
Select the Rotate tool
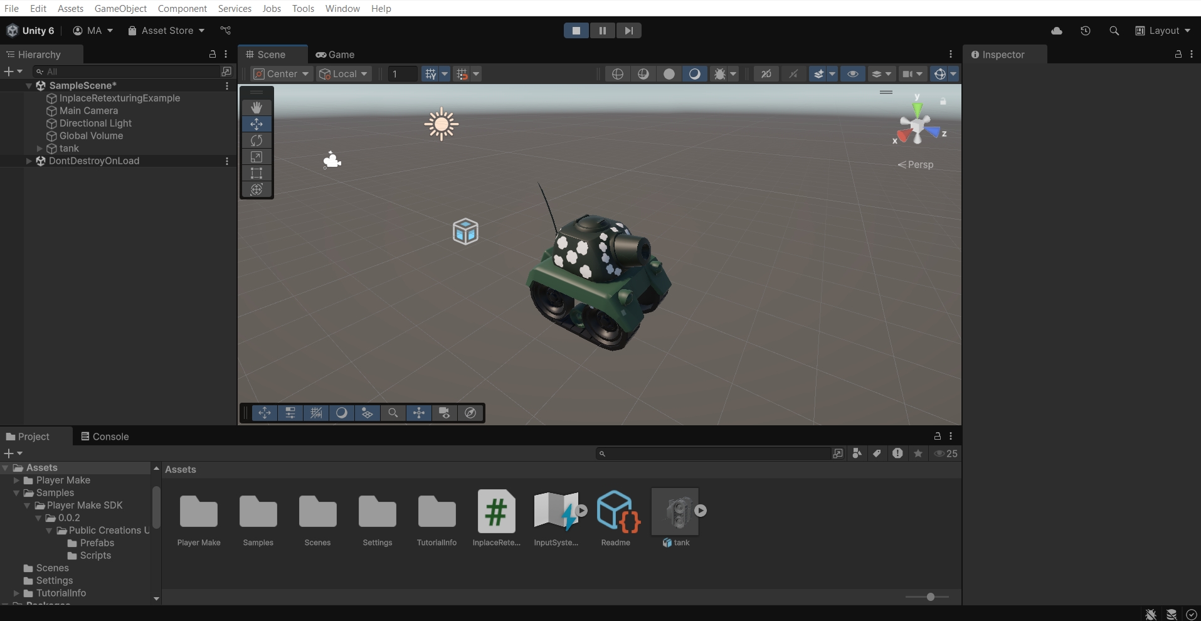tap(257, 141)
